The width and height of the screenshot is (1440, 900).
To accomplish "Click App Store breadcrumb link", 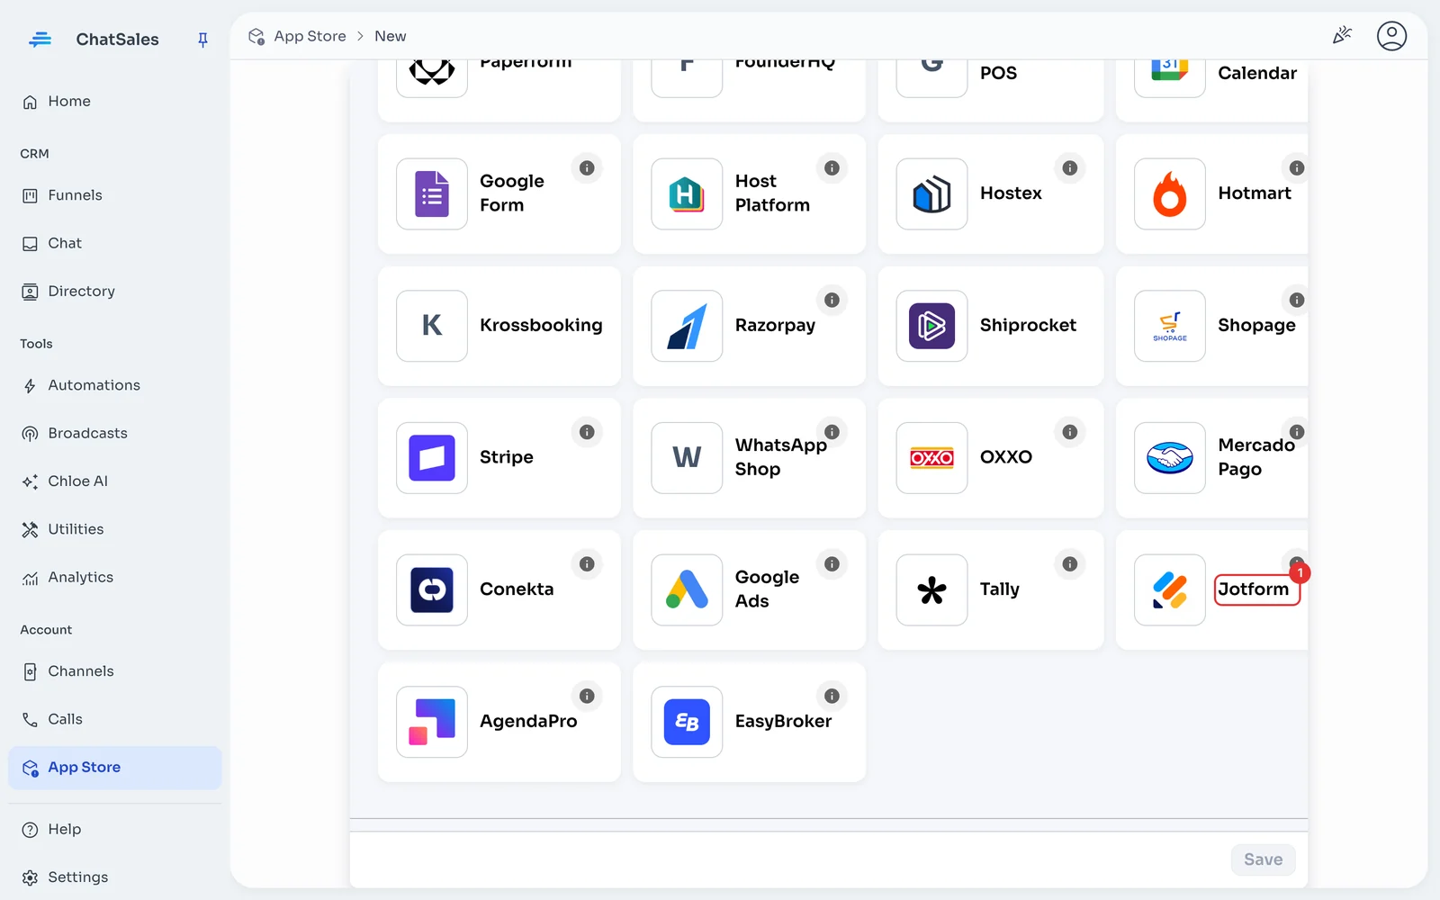I will click(310, 36).
